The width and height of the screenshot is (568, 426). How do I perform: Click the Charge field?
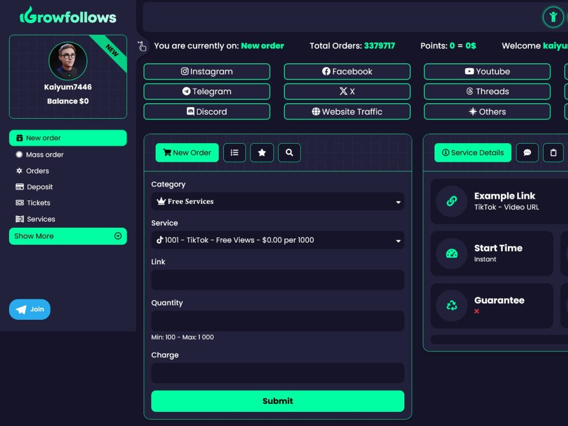(x=278, y=373)
